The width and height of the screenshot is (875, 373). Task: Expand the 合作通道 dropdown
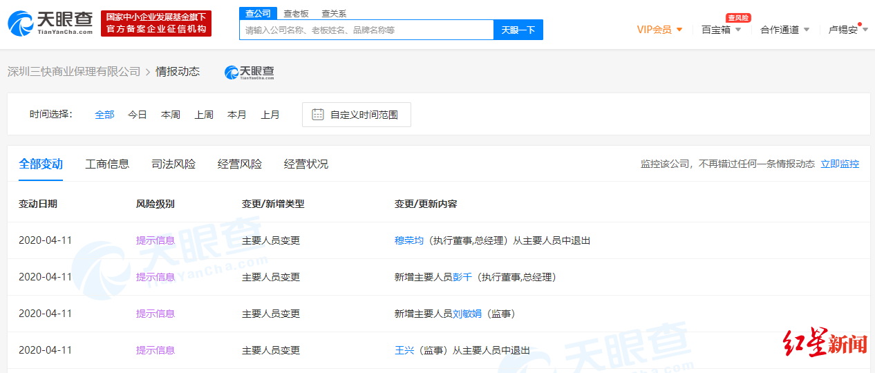point(784,30)
